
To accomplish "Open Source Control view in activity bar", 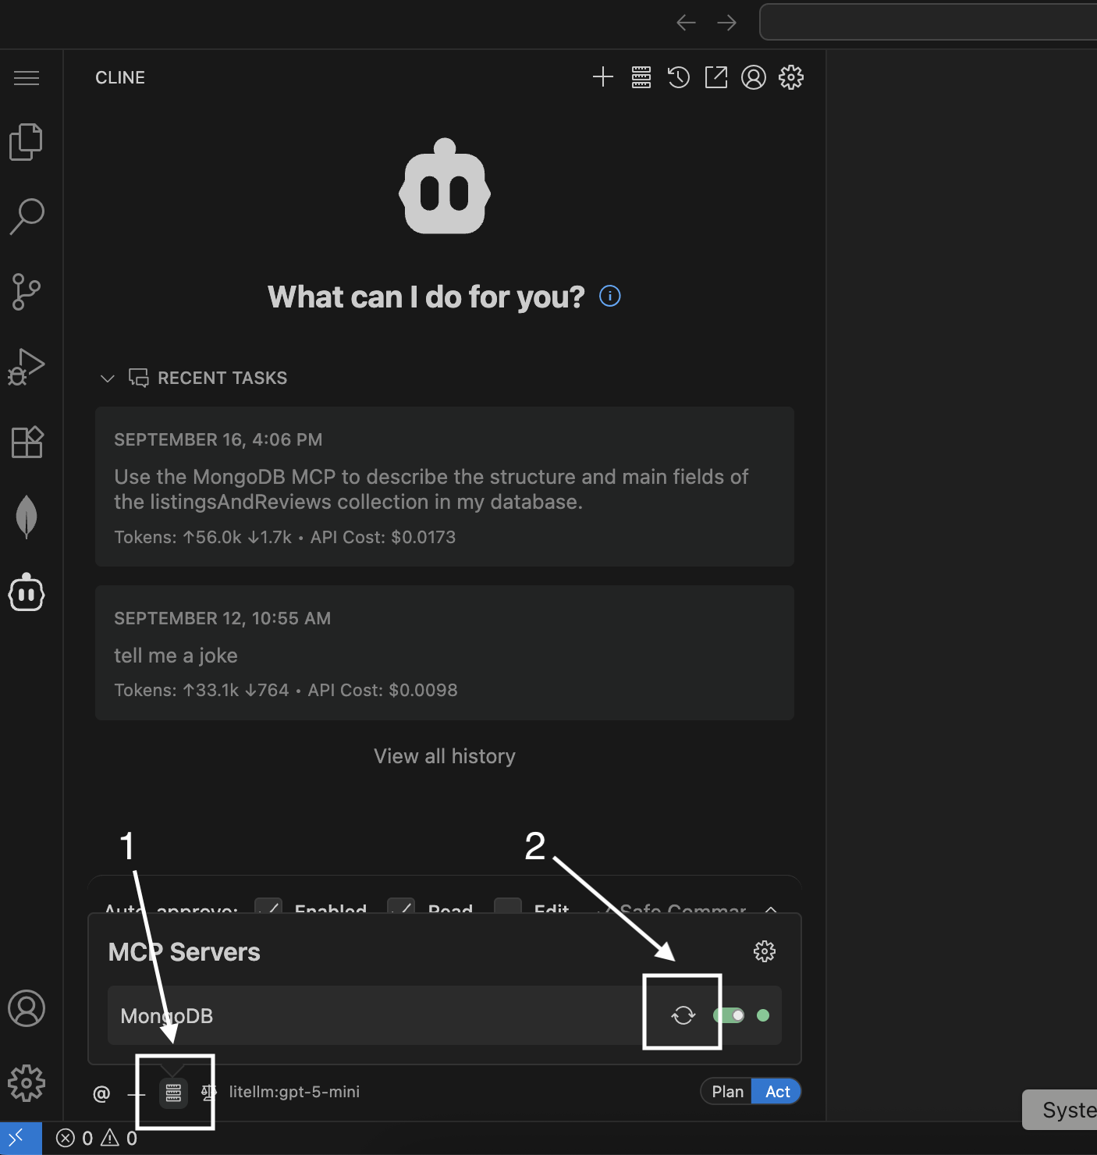I will (x=27, y=292).
